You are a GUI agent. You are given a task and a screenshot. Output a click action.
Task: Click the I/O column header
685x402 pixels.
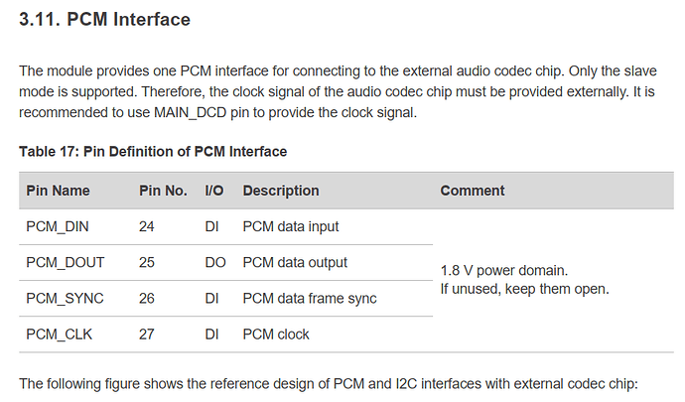214,191
